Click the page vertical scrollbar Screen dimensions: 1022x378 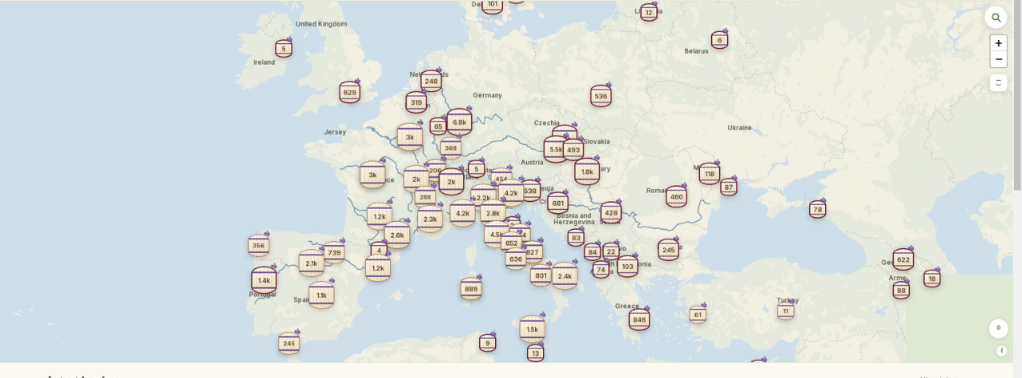pos(1017,96)
